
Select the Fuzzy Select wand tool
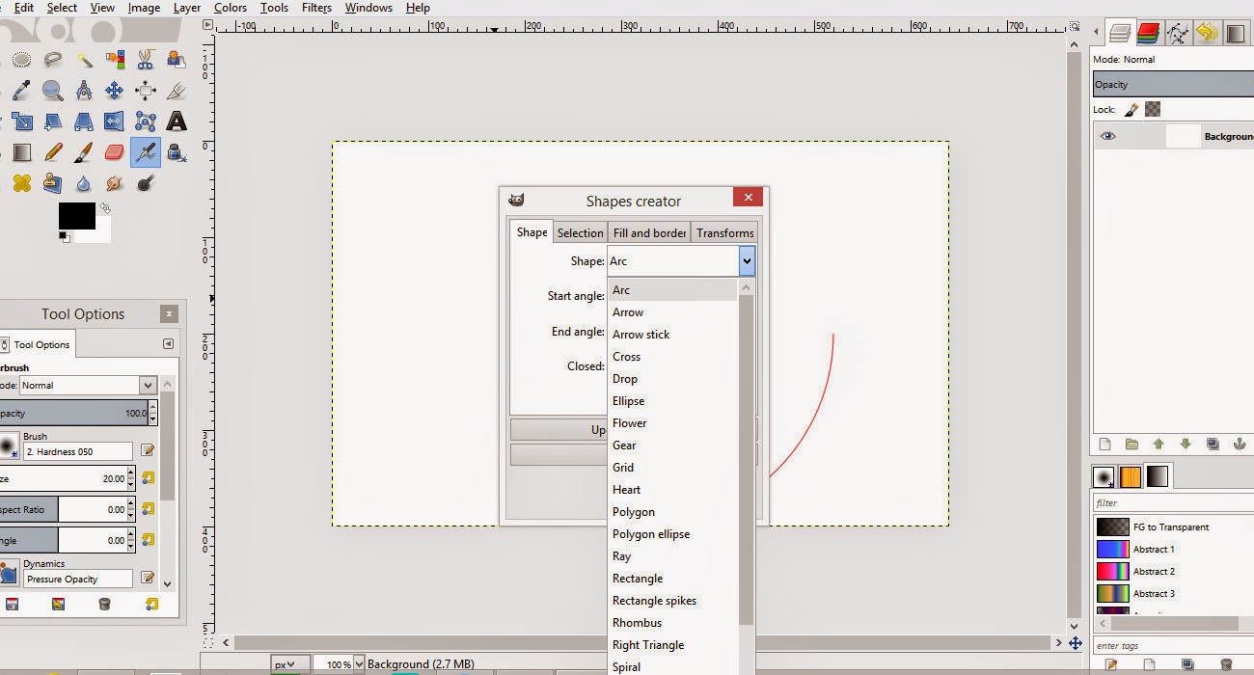click(x=85, y=59)
